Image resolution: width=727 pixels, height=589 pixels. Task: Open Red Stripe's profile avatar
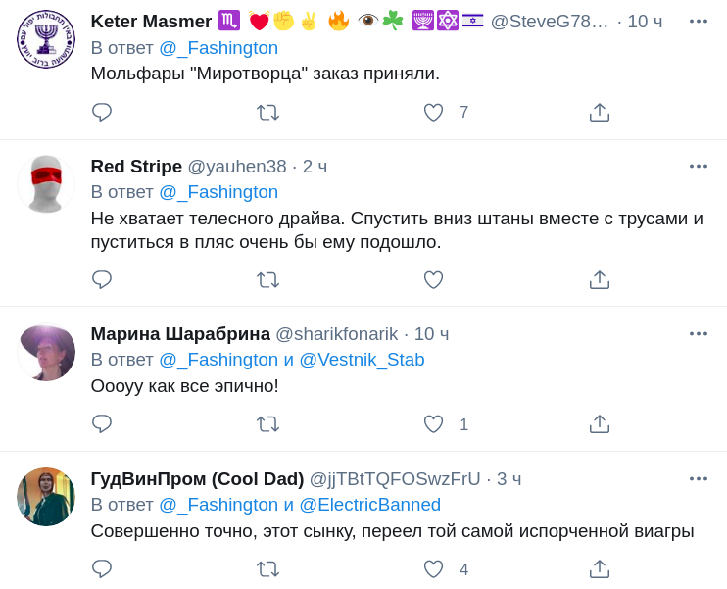(46, 183)
